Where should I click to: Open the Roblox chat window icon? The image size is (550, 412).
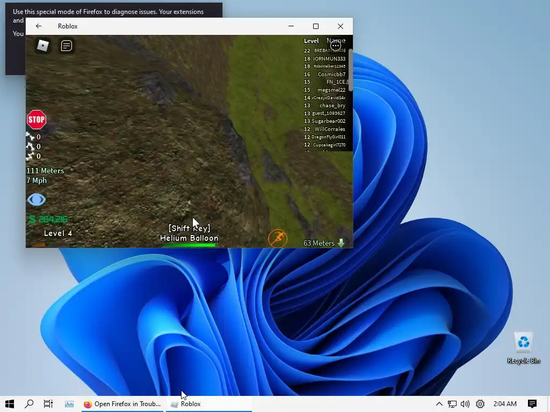point(66,46)
